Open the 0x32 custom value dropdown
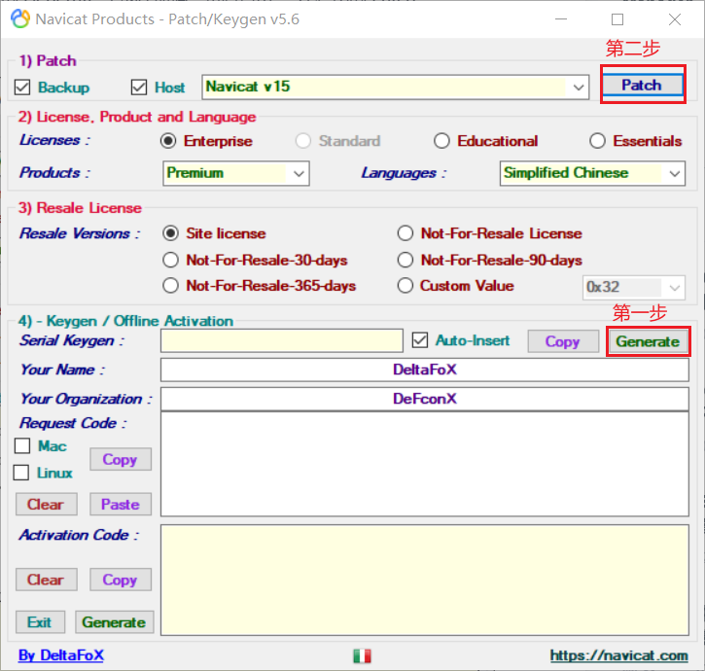The height and width of the screenshot is (671, 705). click(633, 288)
